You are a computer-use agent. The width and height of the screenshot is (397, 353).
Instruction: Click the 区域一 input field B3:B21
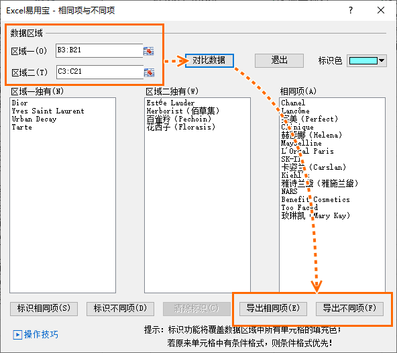coord(99,50)
